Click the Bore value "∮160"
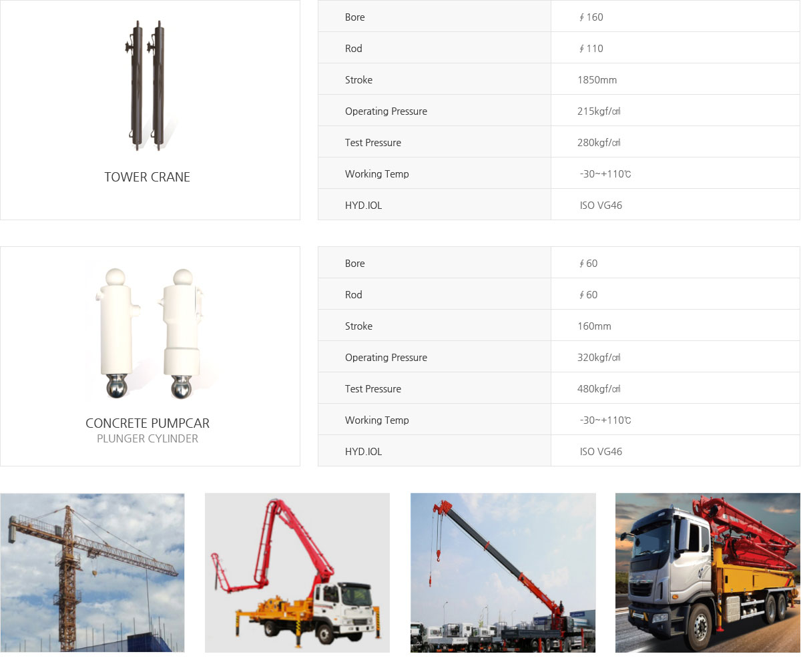This screenshot has height=668, width=801. [x=591, y=17]
